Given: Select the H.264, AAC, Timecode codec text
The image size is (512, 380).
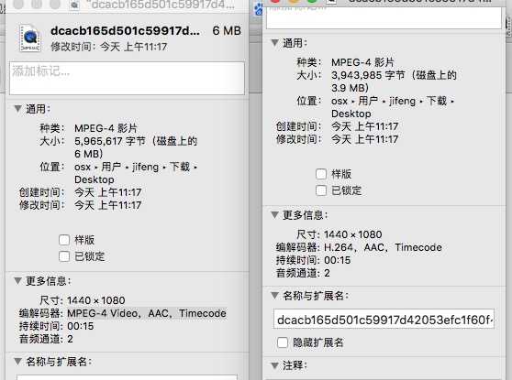Looking at the screenshot, I should click(383, 247).
